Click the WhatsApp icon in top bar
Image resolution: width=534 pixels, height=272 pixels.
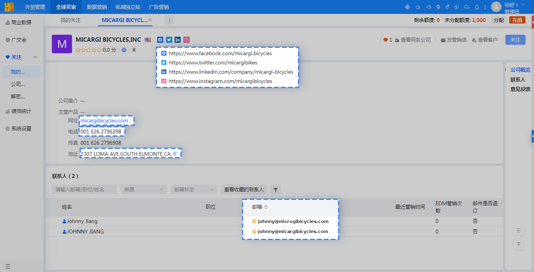coord(457,7)
